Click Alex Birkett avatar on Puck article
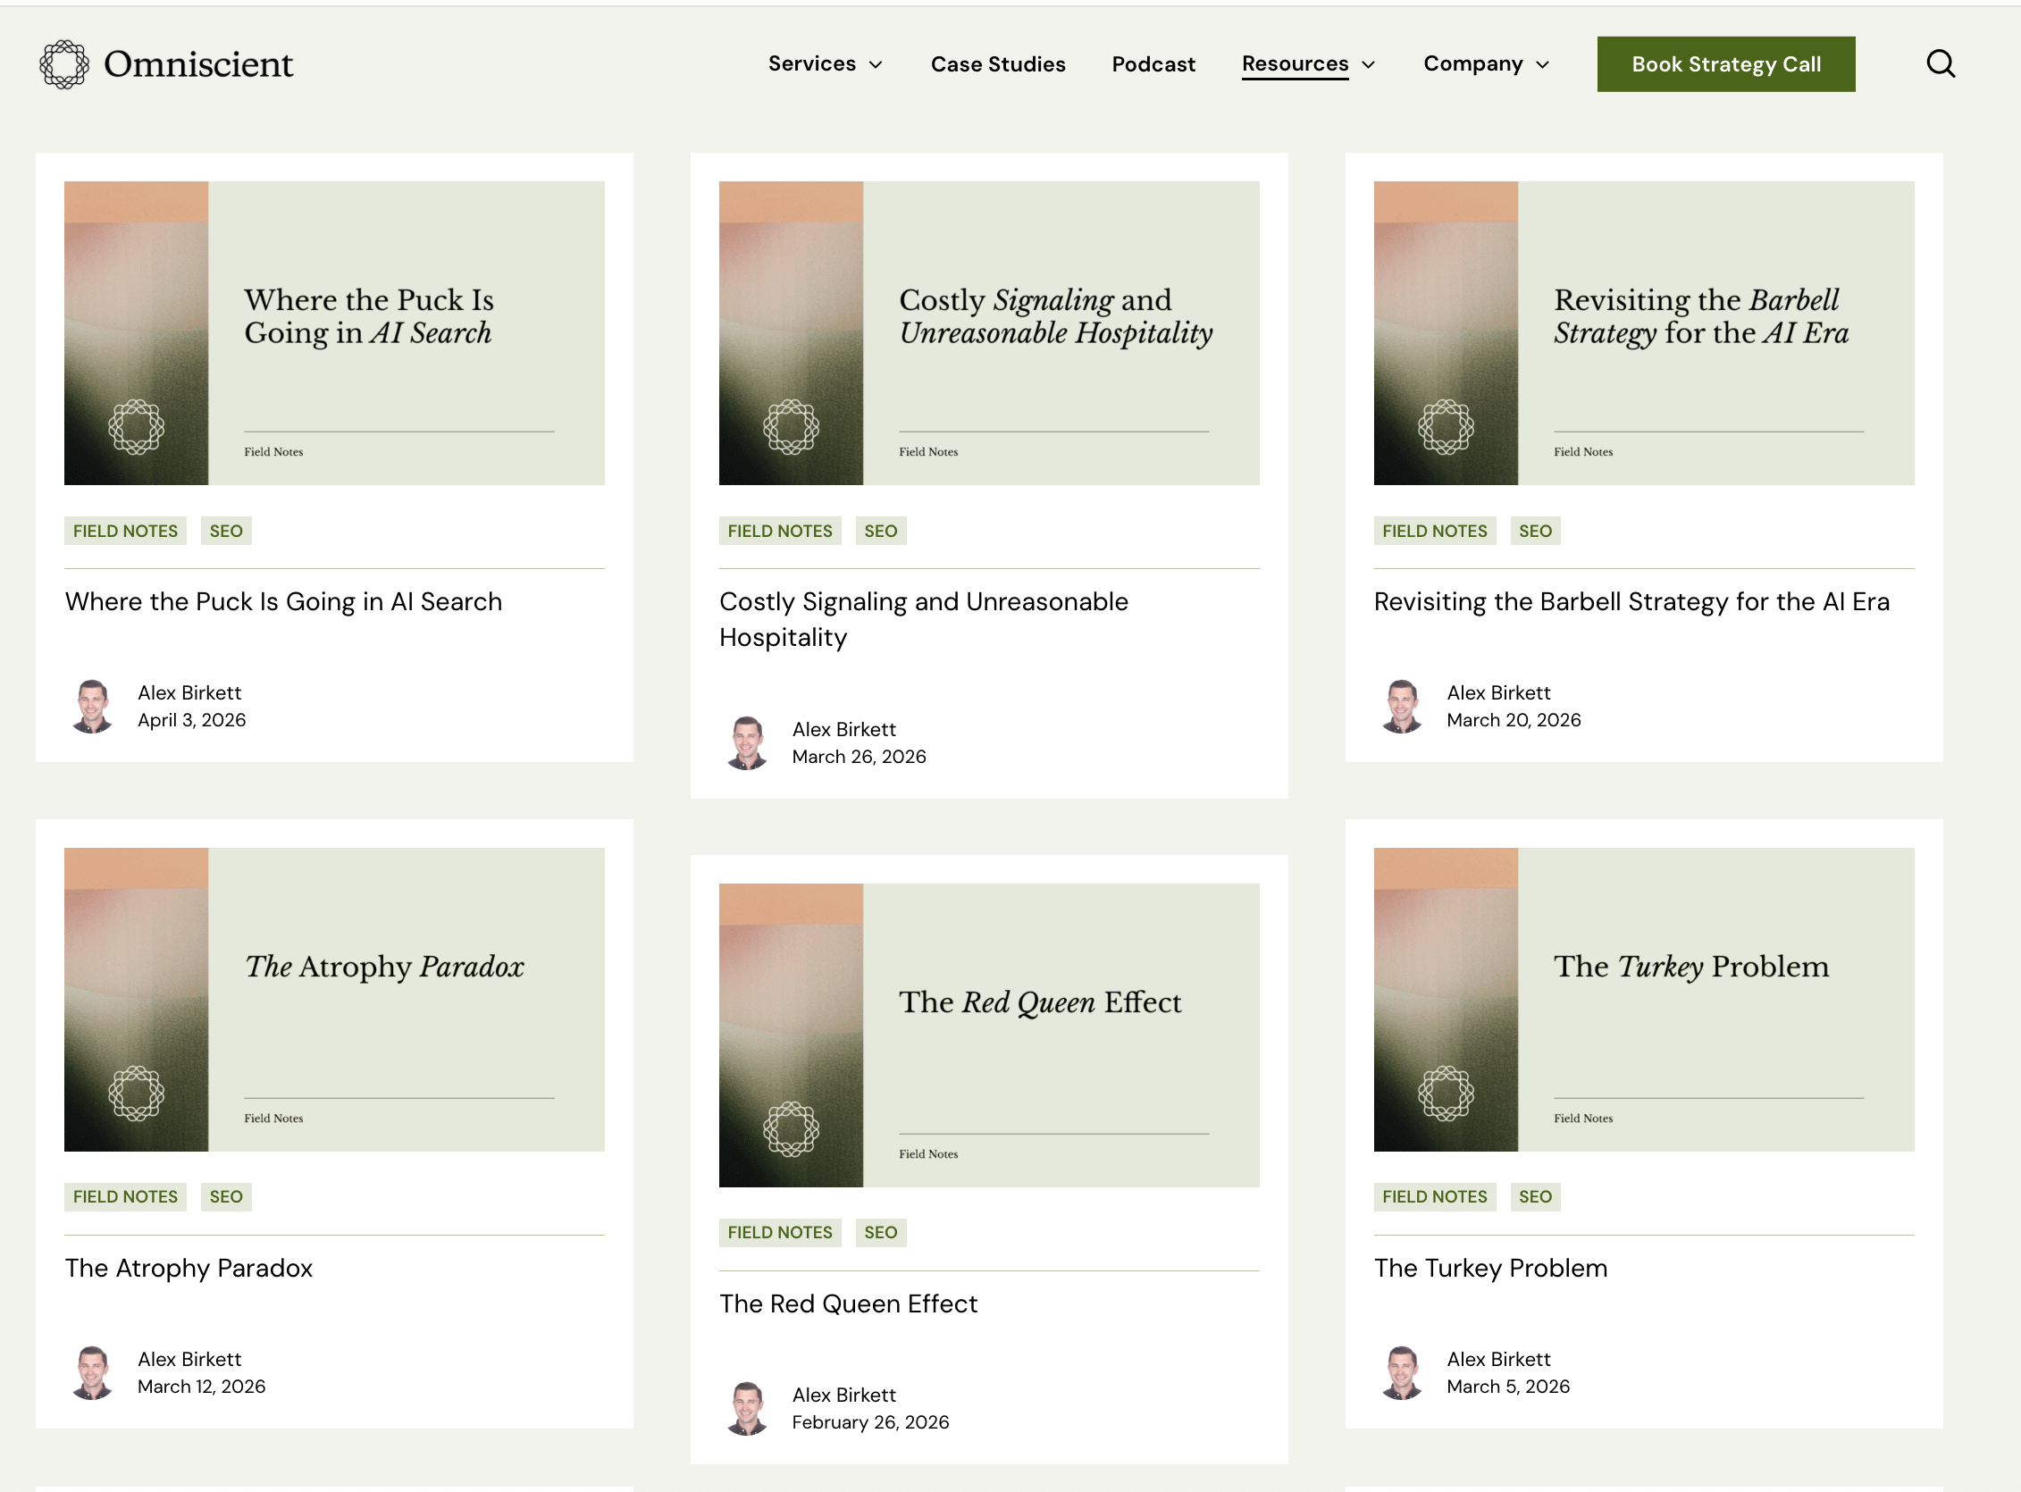Image resolution: width=2021 pixels, height=1492 pixels. coord(92,707)
